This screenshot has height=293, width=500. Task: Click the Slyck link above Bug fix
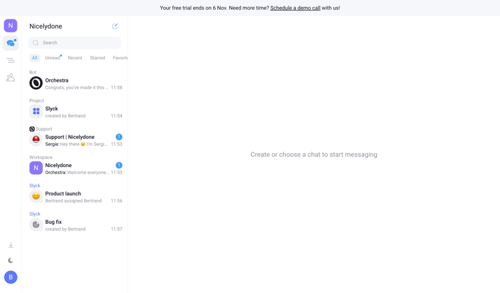[x=35, y=214]
